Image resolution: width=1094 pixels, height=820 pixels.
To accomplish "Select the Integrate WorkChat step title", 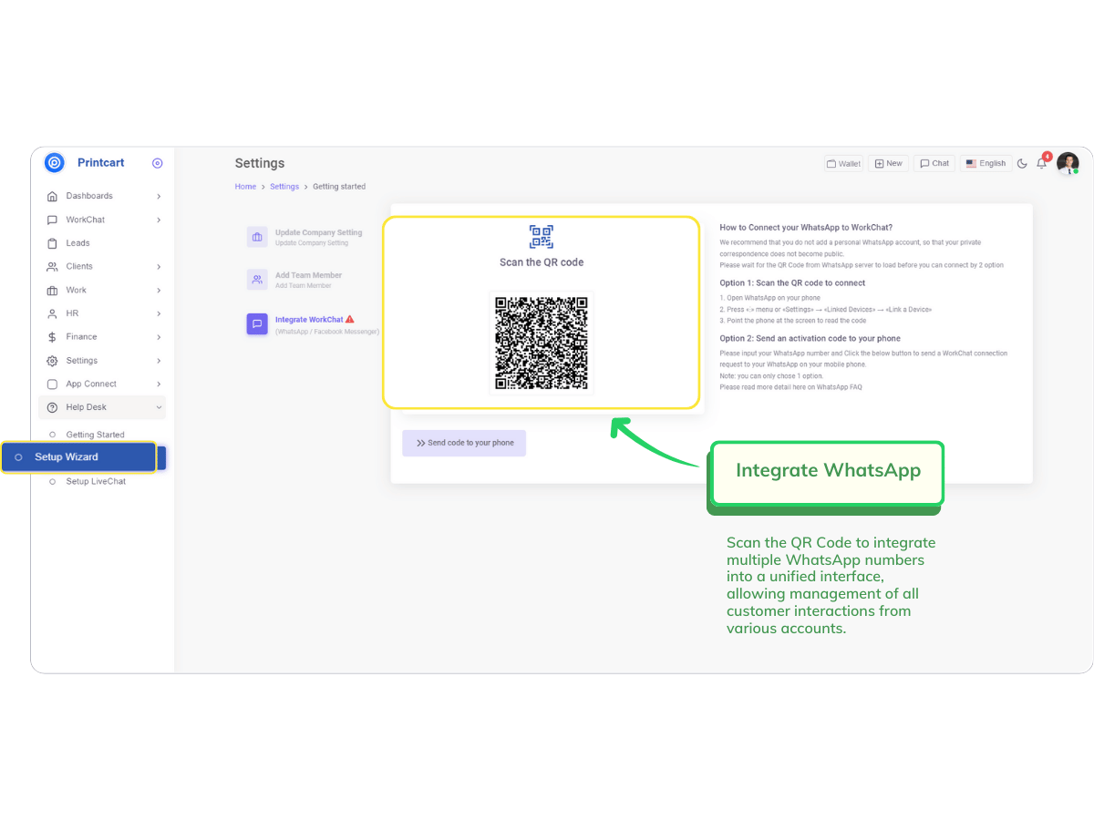I will pos(309,320).
